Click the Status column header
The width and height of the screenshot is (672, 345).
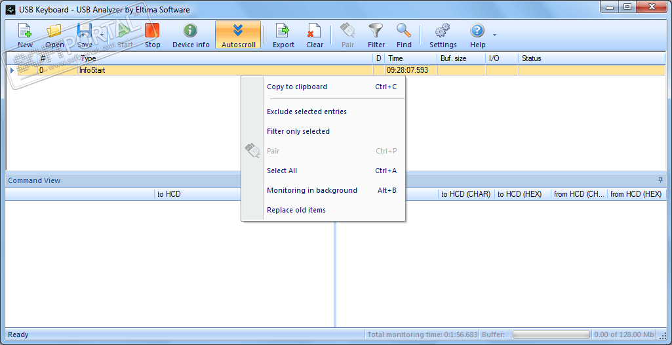pyautogui.click(x=591, y=58)
